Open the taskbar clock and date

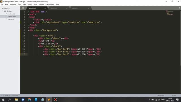point(170,99)
